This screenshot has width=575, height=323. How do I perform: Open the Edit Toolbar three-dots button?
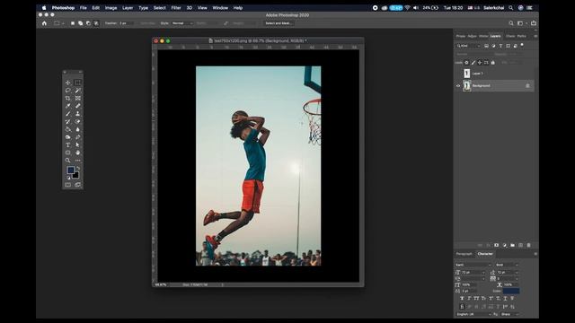78,161
